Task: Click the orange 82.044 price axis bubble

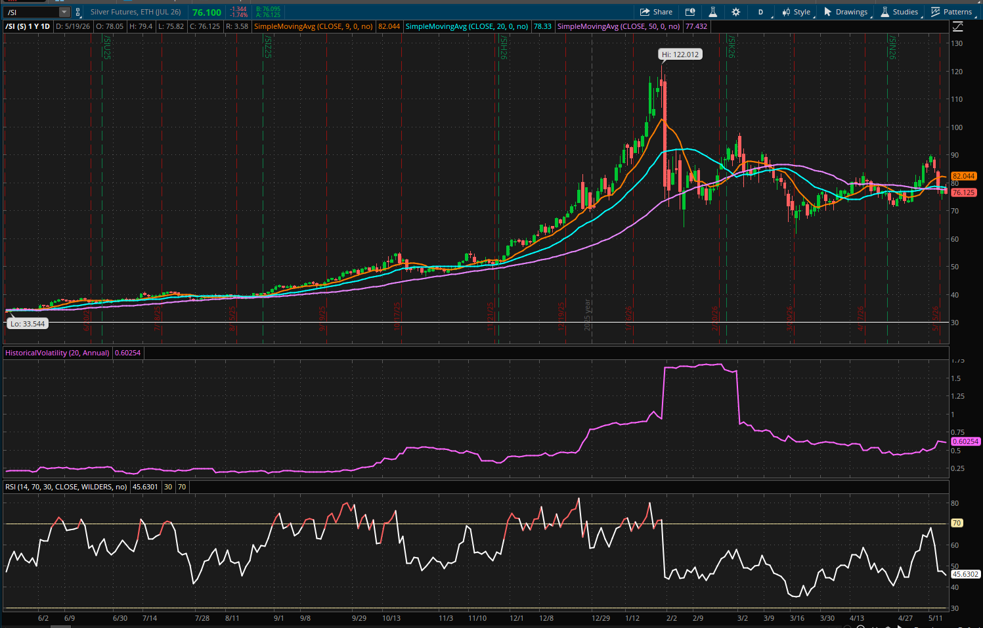Action: pyautogui.click(x=963, y=176)
